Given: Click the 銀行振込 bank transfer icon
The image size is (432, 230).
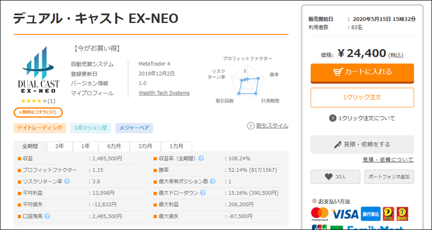Looking at the screenshot, I should 371,214.
